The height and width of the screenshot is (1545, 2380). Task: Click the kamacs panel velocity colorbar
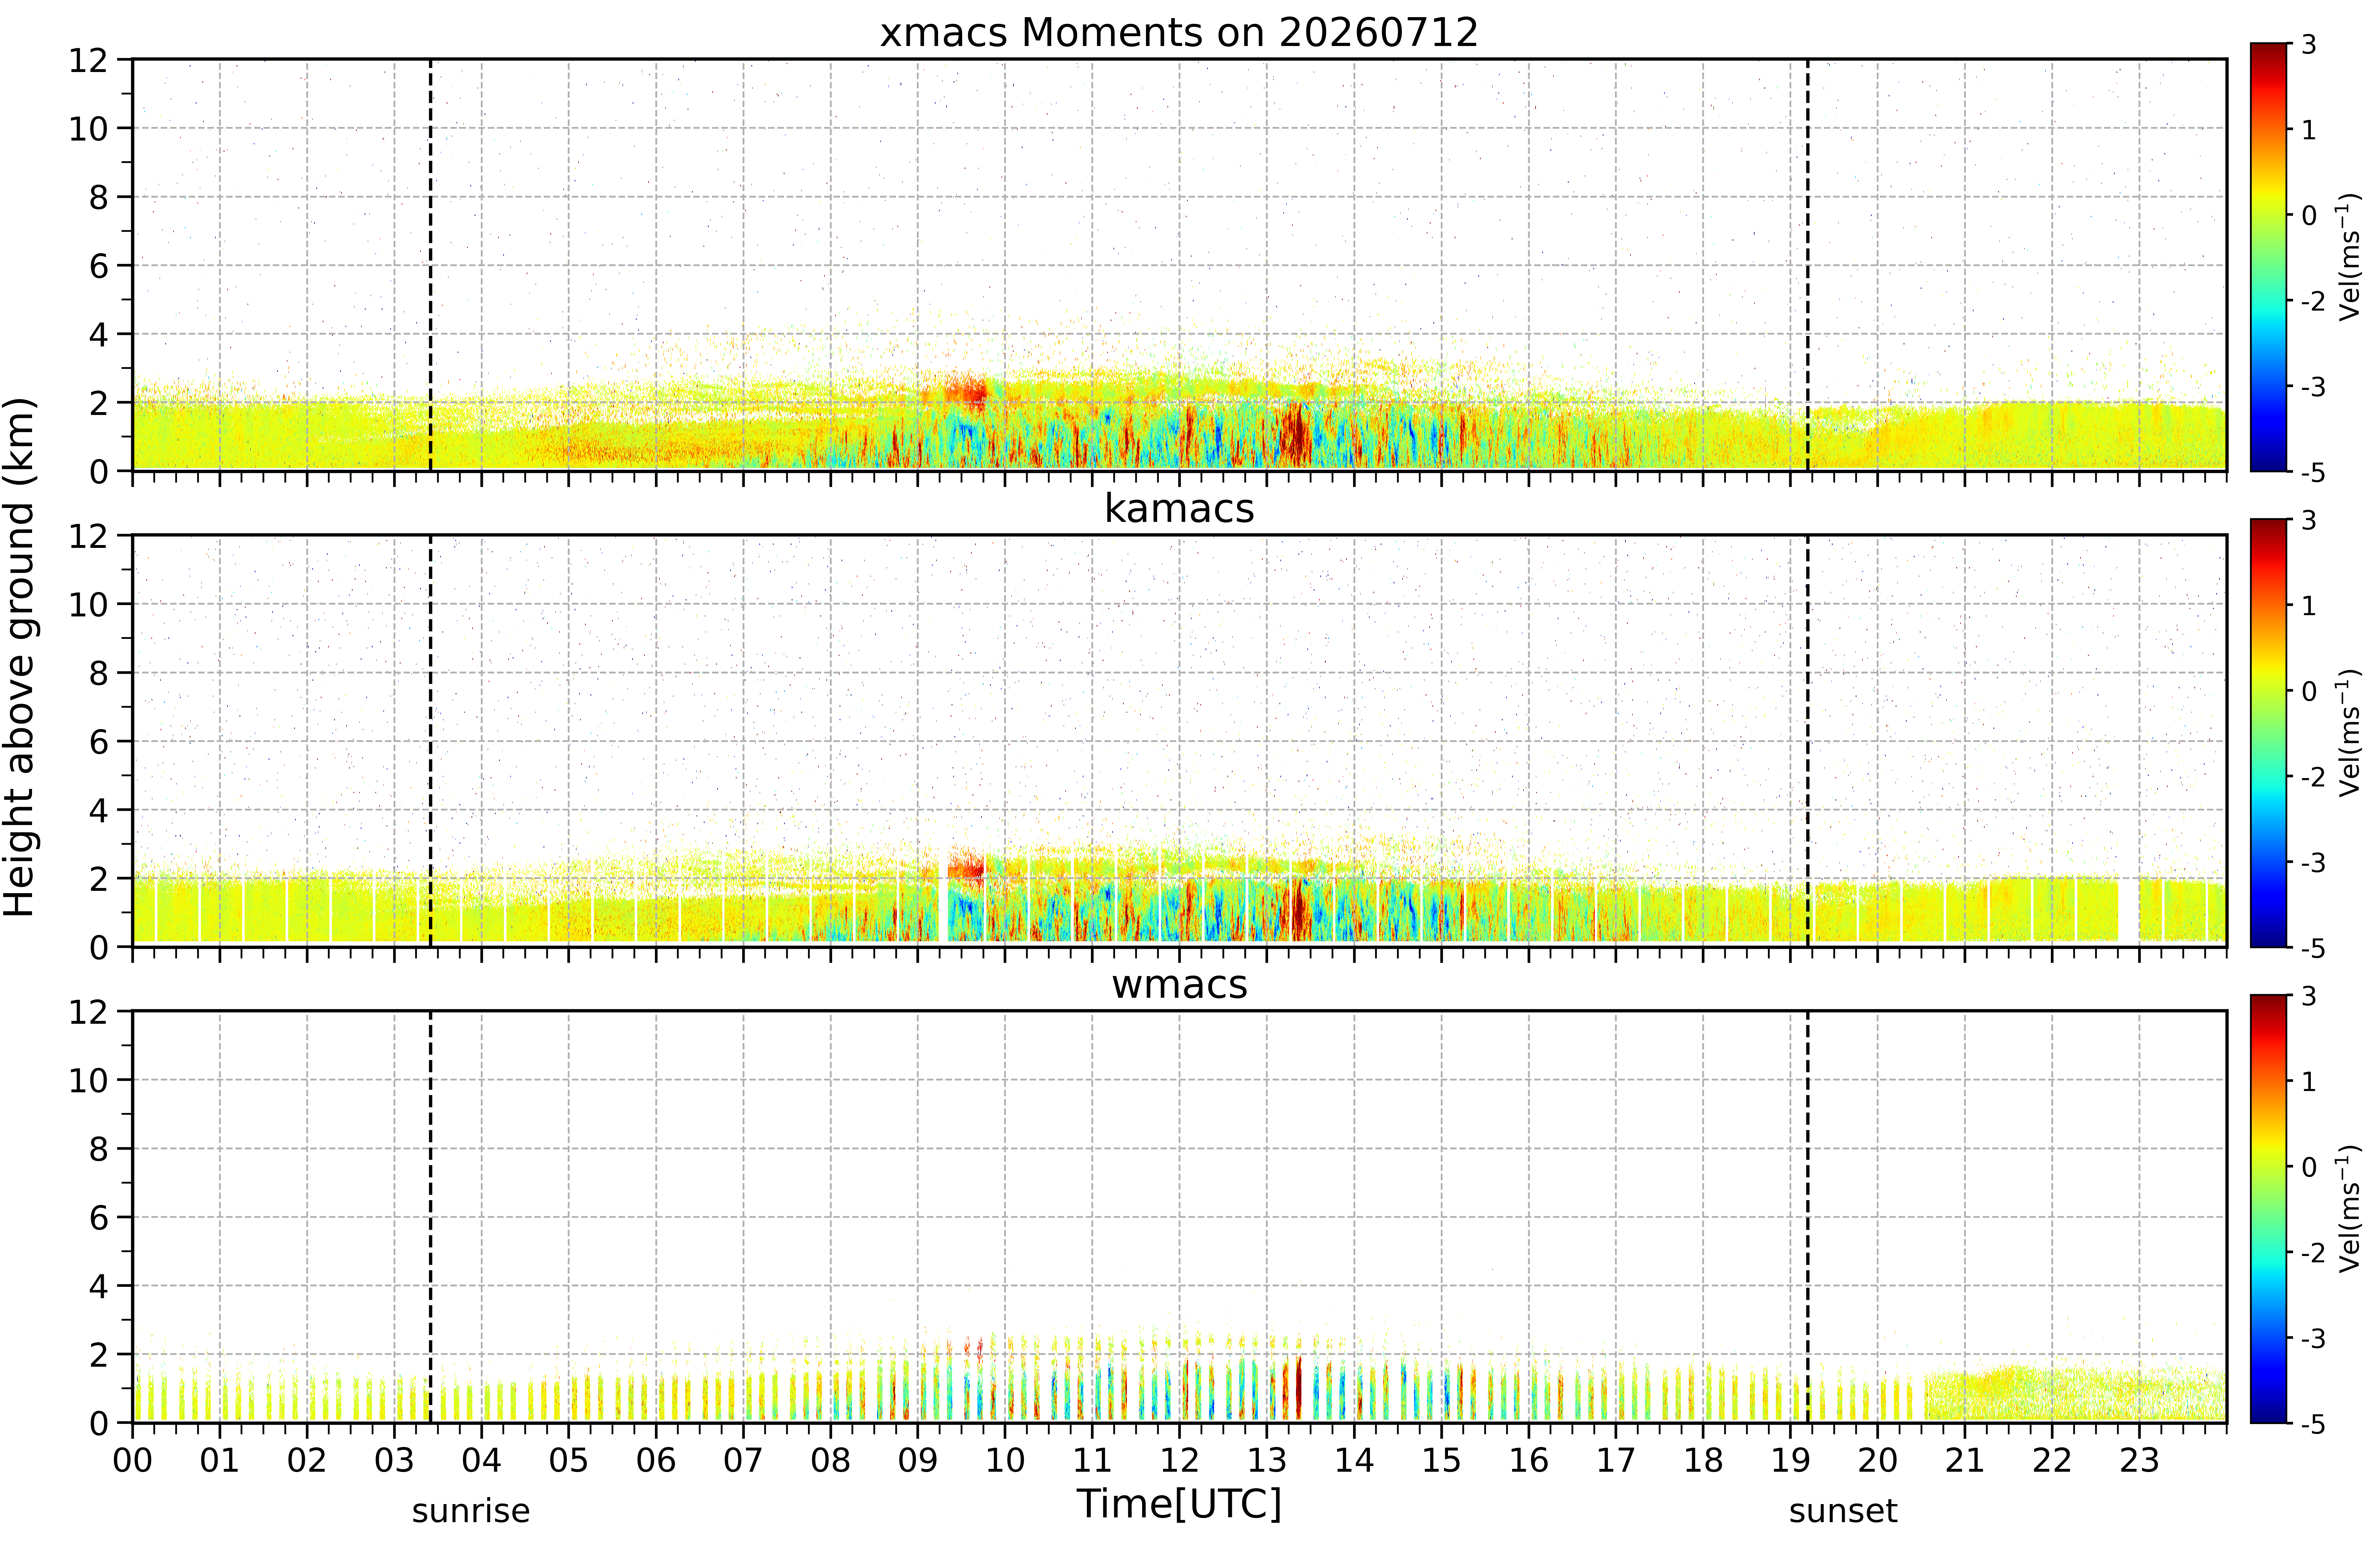tap(2269, 733)
